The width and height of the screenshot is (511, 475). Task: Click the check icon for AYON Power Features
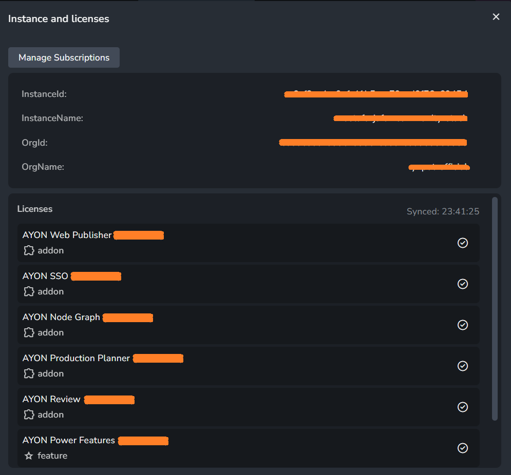[462, 448]
